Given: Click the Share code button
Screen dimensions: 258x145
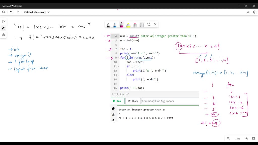Looking at the screenshot, I should tap(133, 101).
